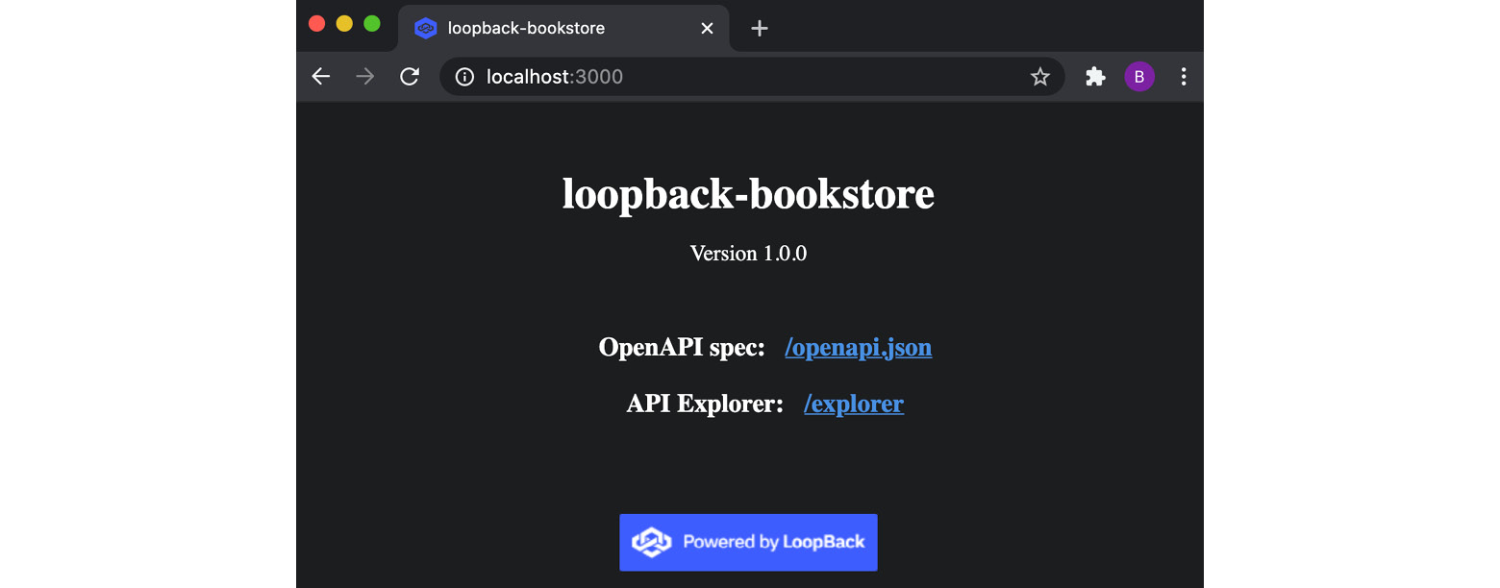Open the /openapi.json link
Viewport: 1500px width, 588px height.
[858, 348]
